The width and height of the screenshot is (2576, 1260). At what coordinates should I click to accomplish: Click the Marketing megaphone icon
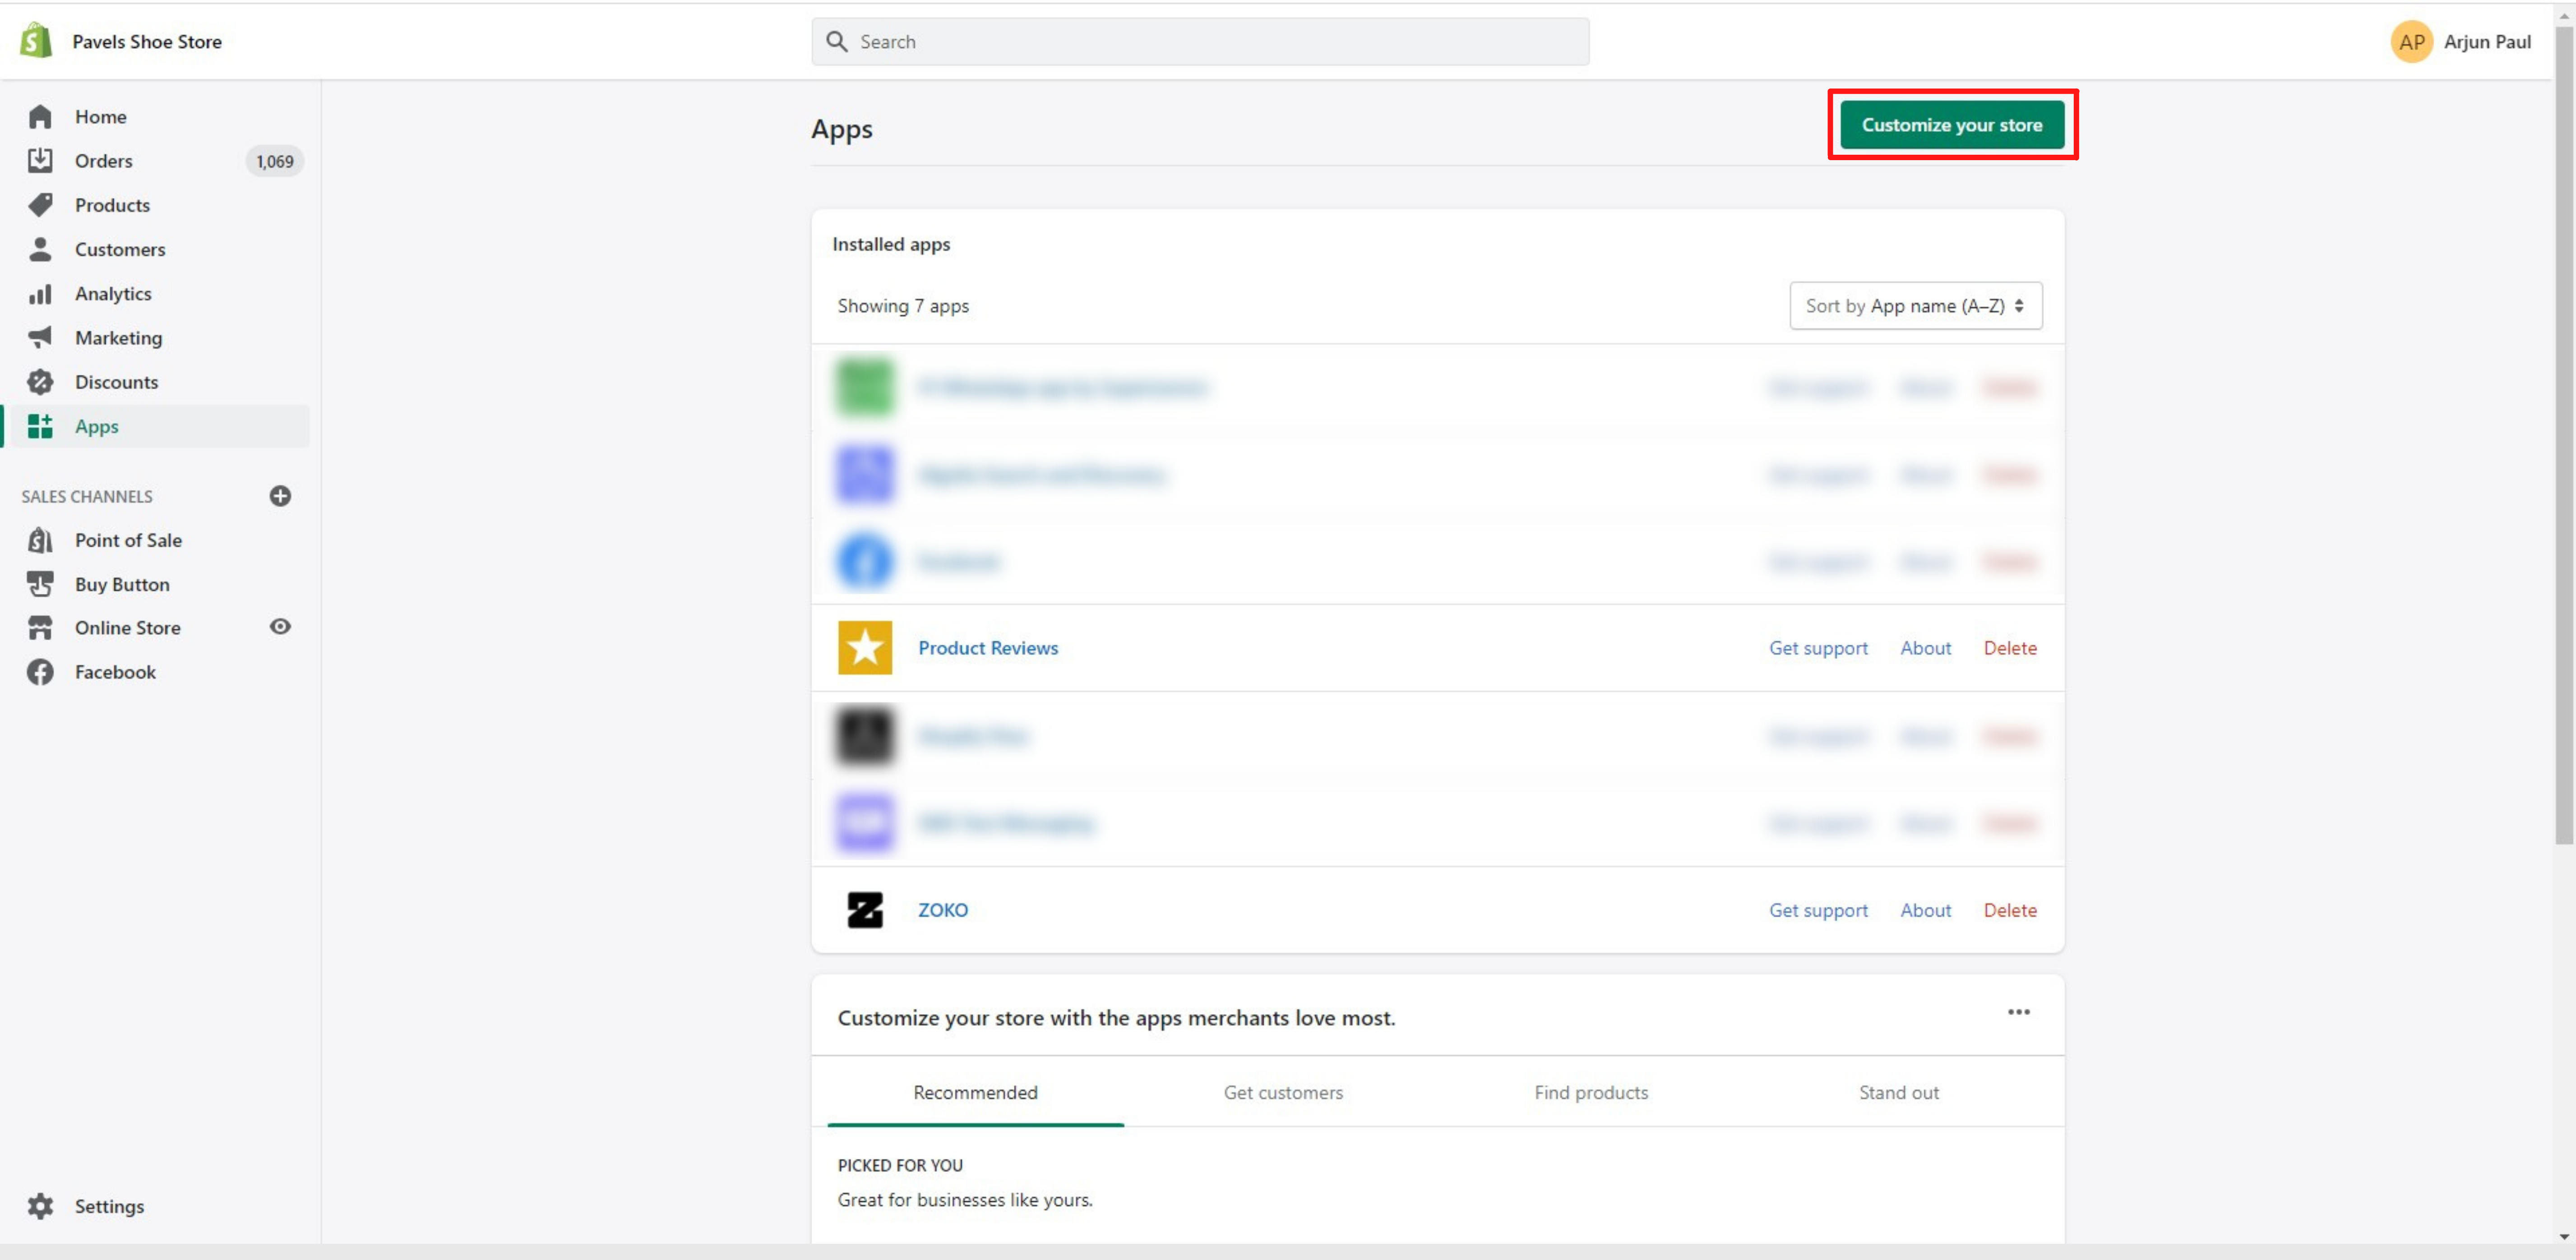[x=40, y=338]
